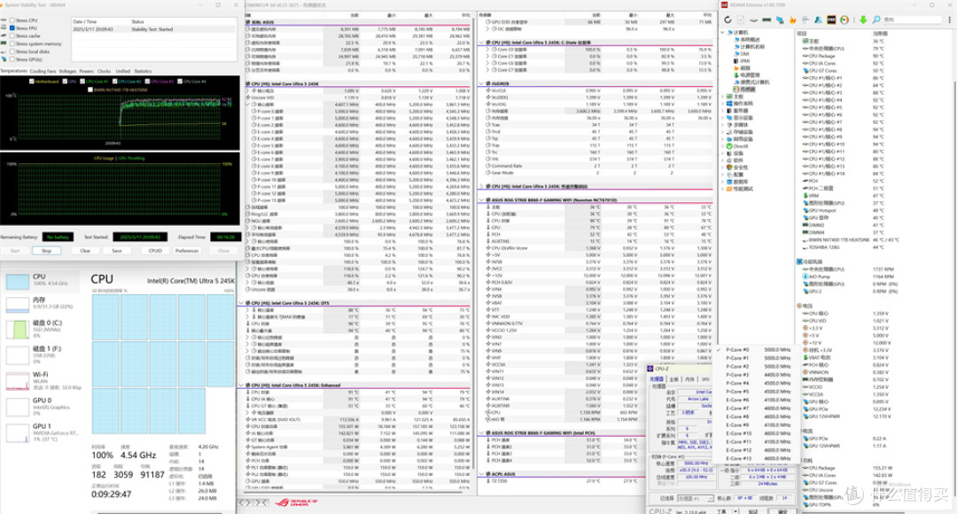Screen dimensions: 957x514
Task: Select Wi-Fi item in Task Manager
Action: (43, 380)
